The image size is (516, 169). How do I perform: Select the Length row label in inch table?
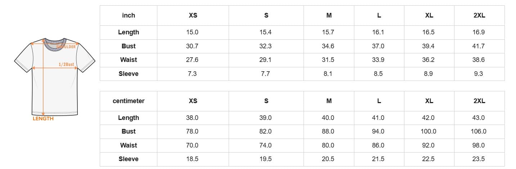click(x=129, y=32)
